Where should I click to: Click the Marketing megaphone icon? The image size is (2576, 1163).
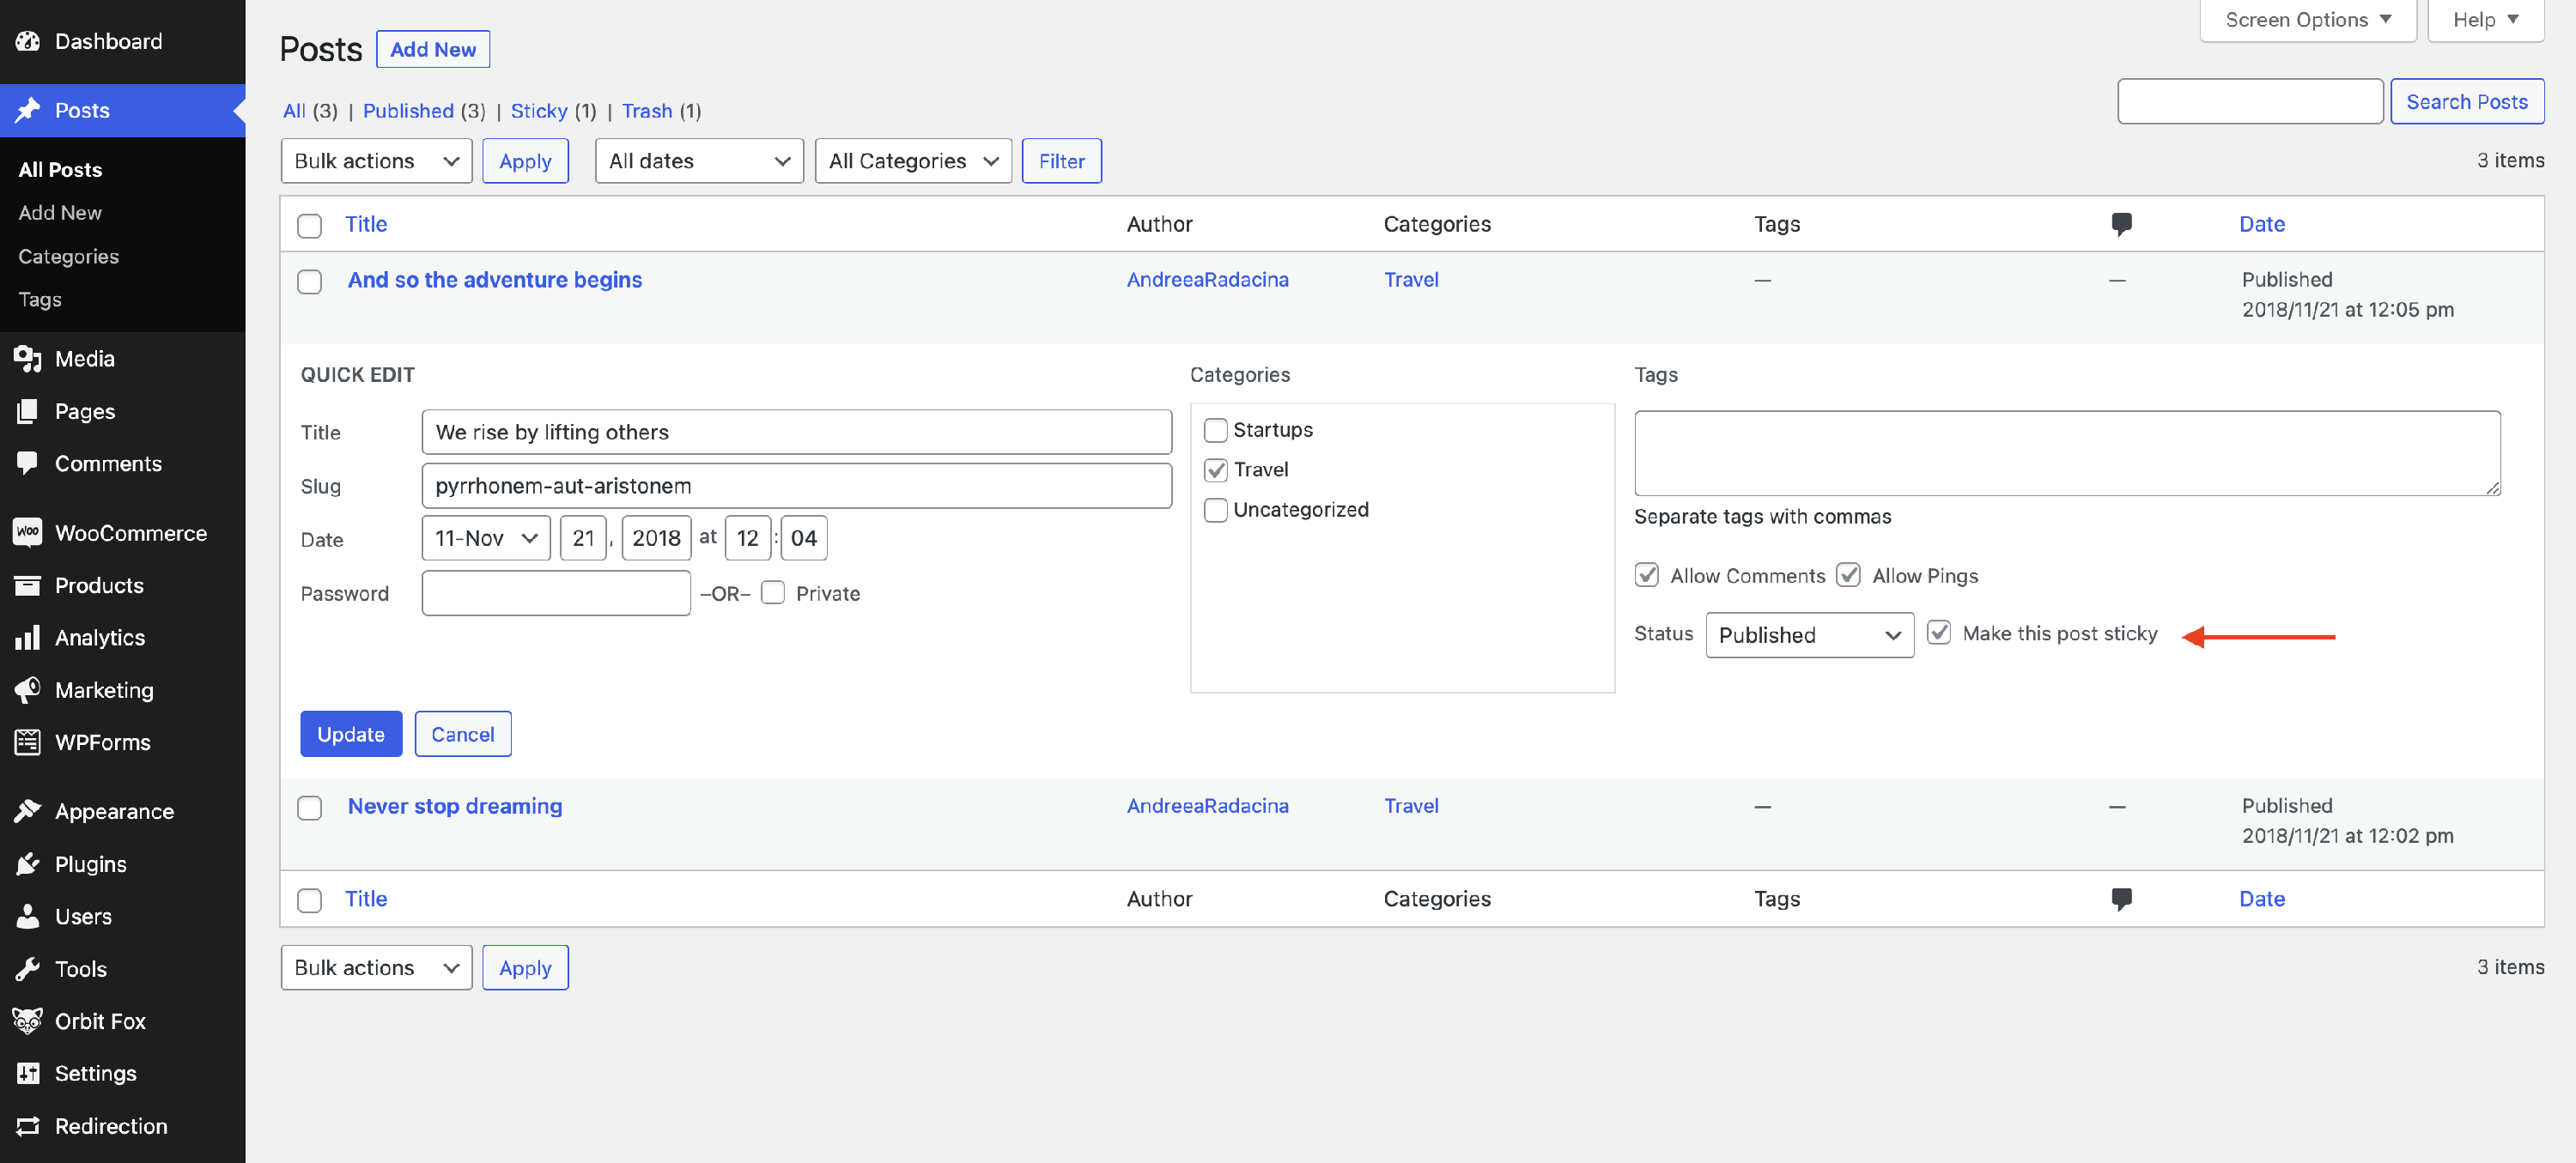pyautogui.click(x=28, y=690)
